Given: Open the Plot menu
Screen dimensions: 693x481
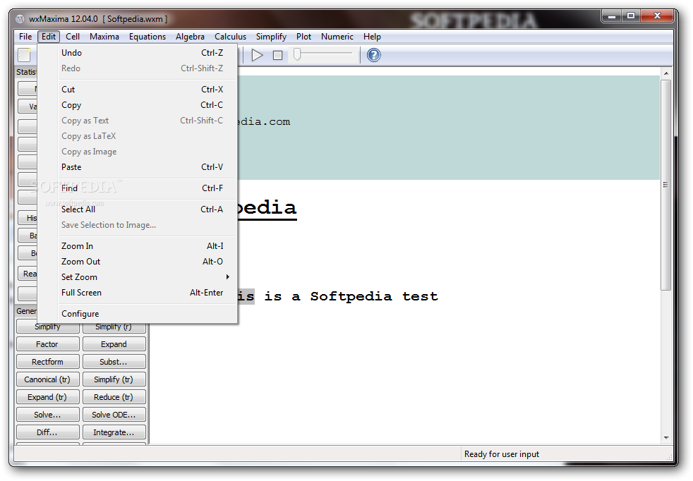Looking at the screenshot, I should click(x=303, y=37).
